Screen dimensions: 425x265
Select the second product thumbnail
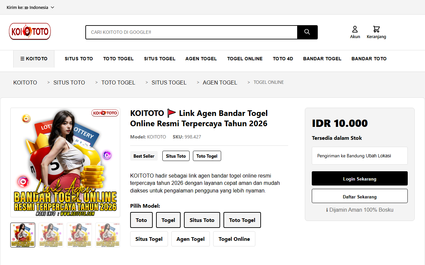point(51,235)
